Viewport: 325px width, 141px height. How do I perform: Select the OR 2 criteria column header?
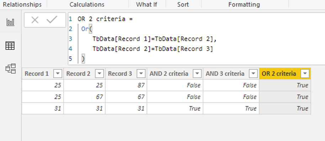(285, 73)
